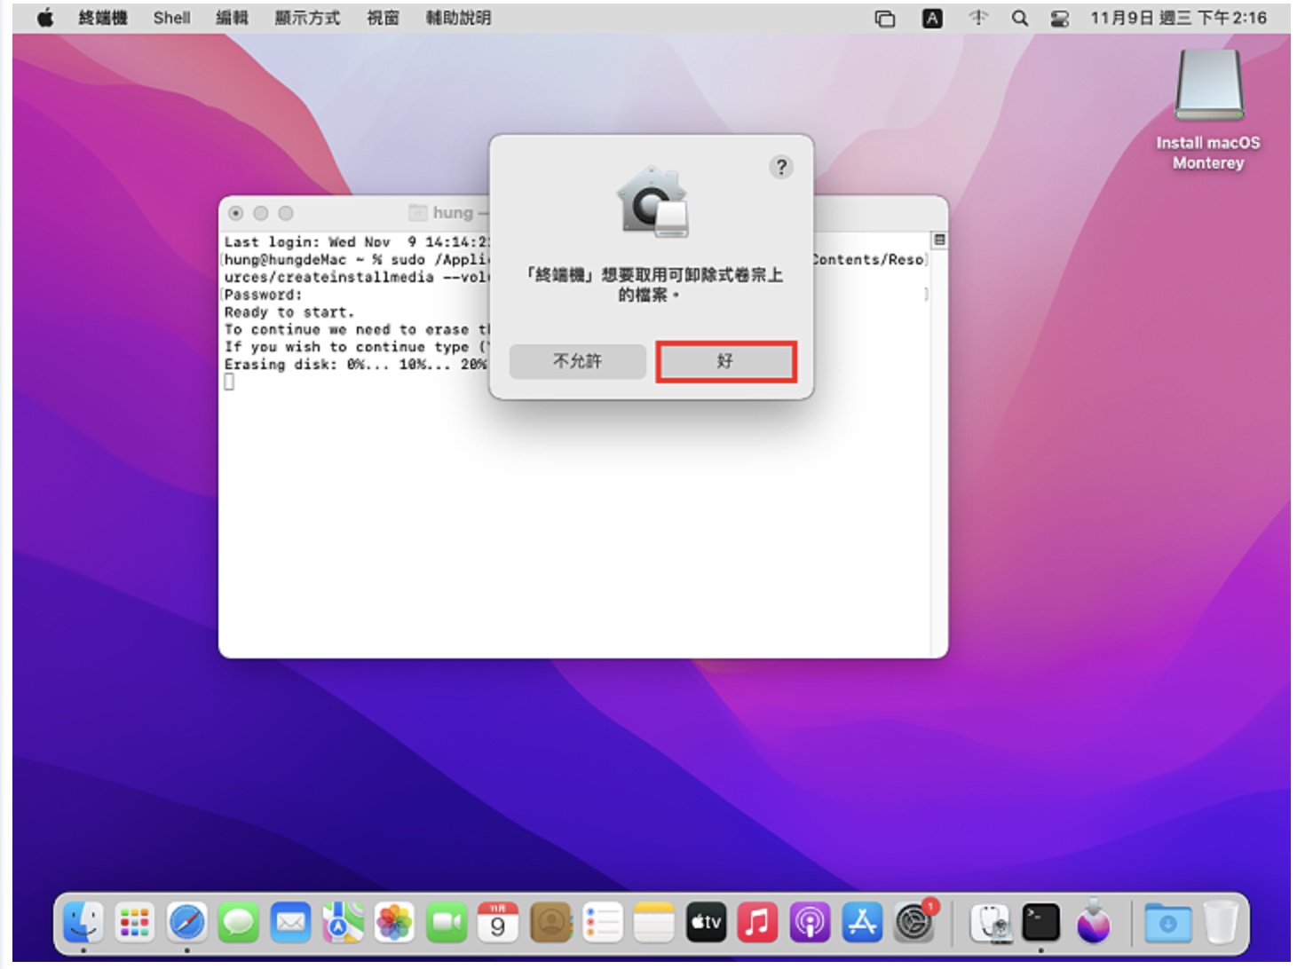
Task: Open Launchpad from the Dock
Action: (135, 923)
